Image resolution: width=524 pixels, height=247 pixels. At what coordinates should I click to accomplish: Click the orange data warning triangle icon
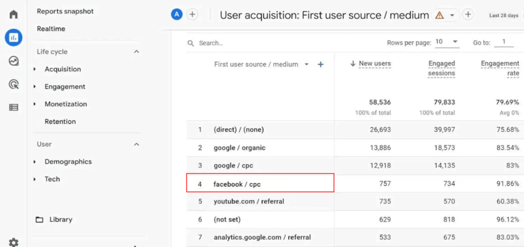point(440,15)
